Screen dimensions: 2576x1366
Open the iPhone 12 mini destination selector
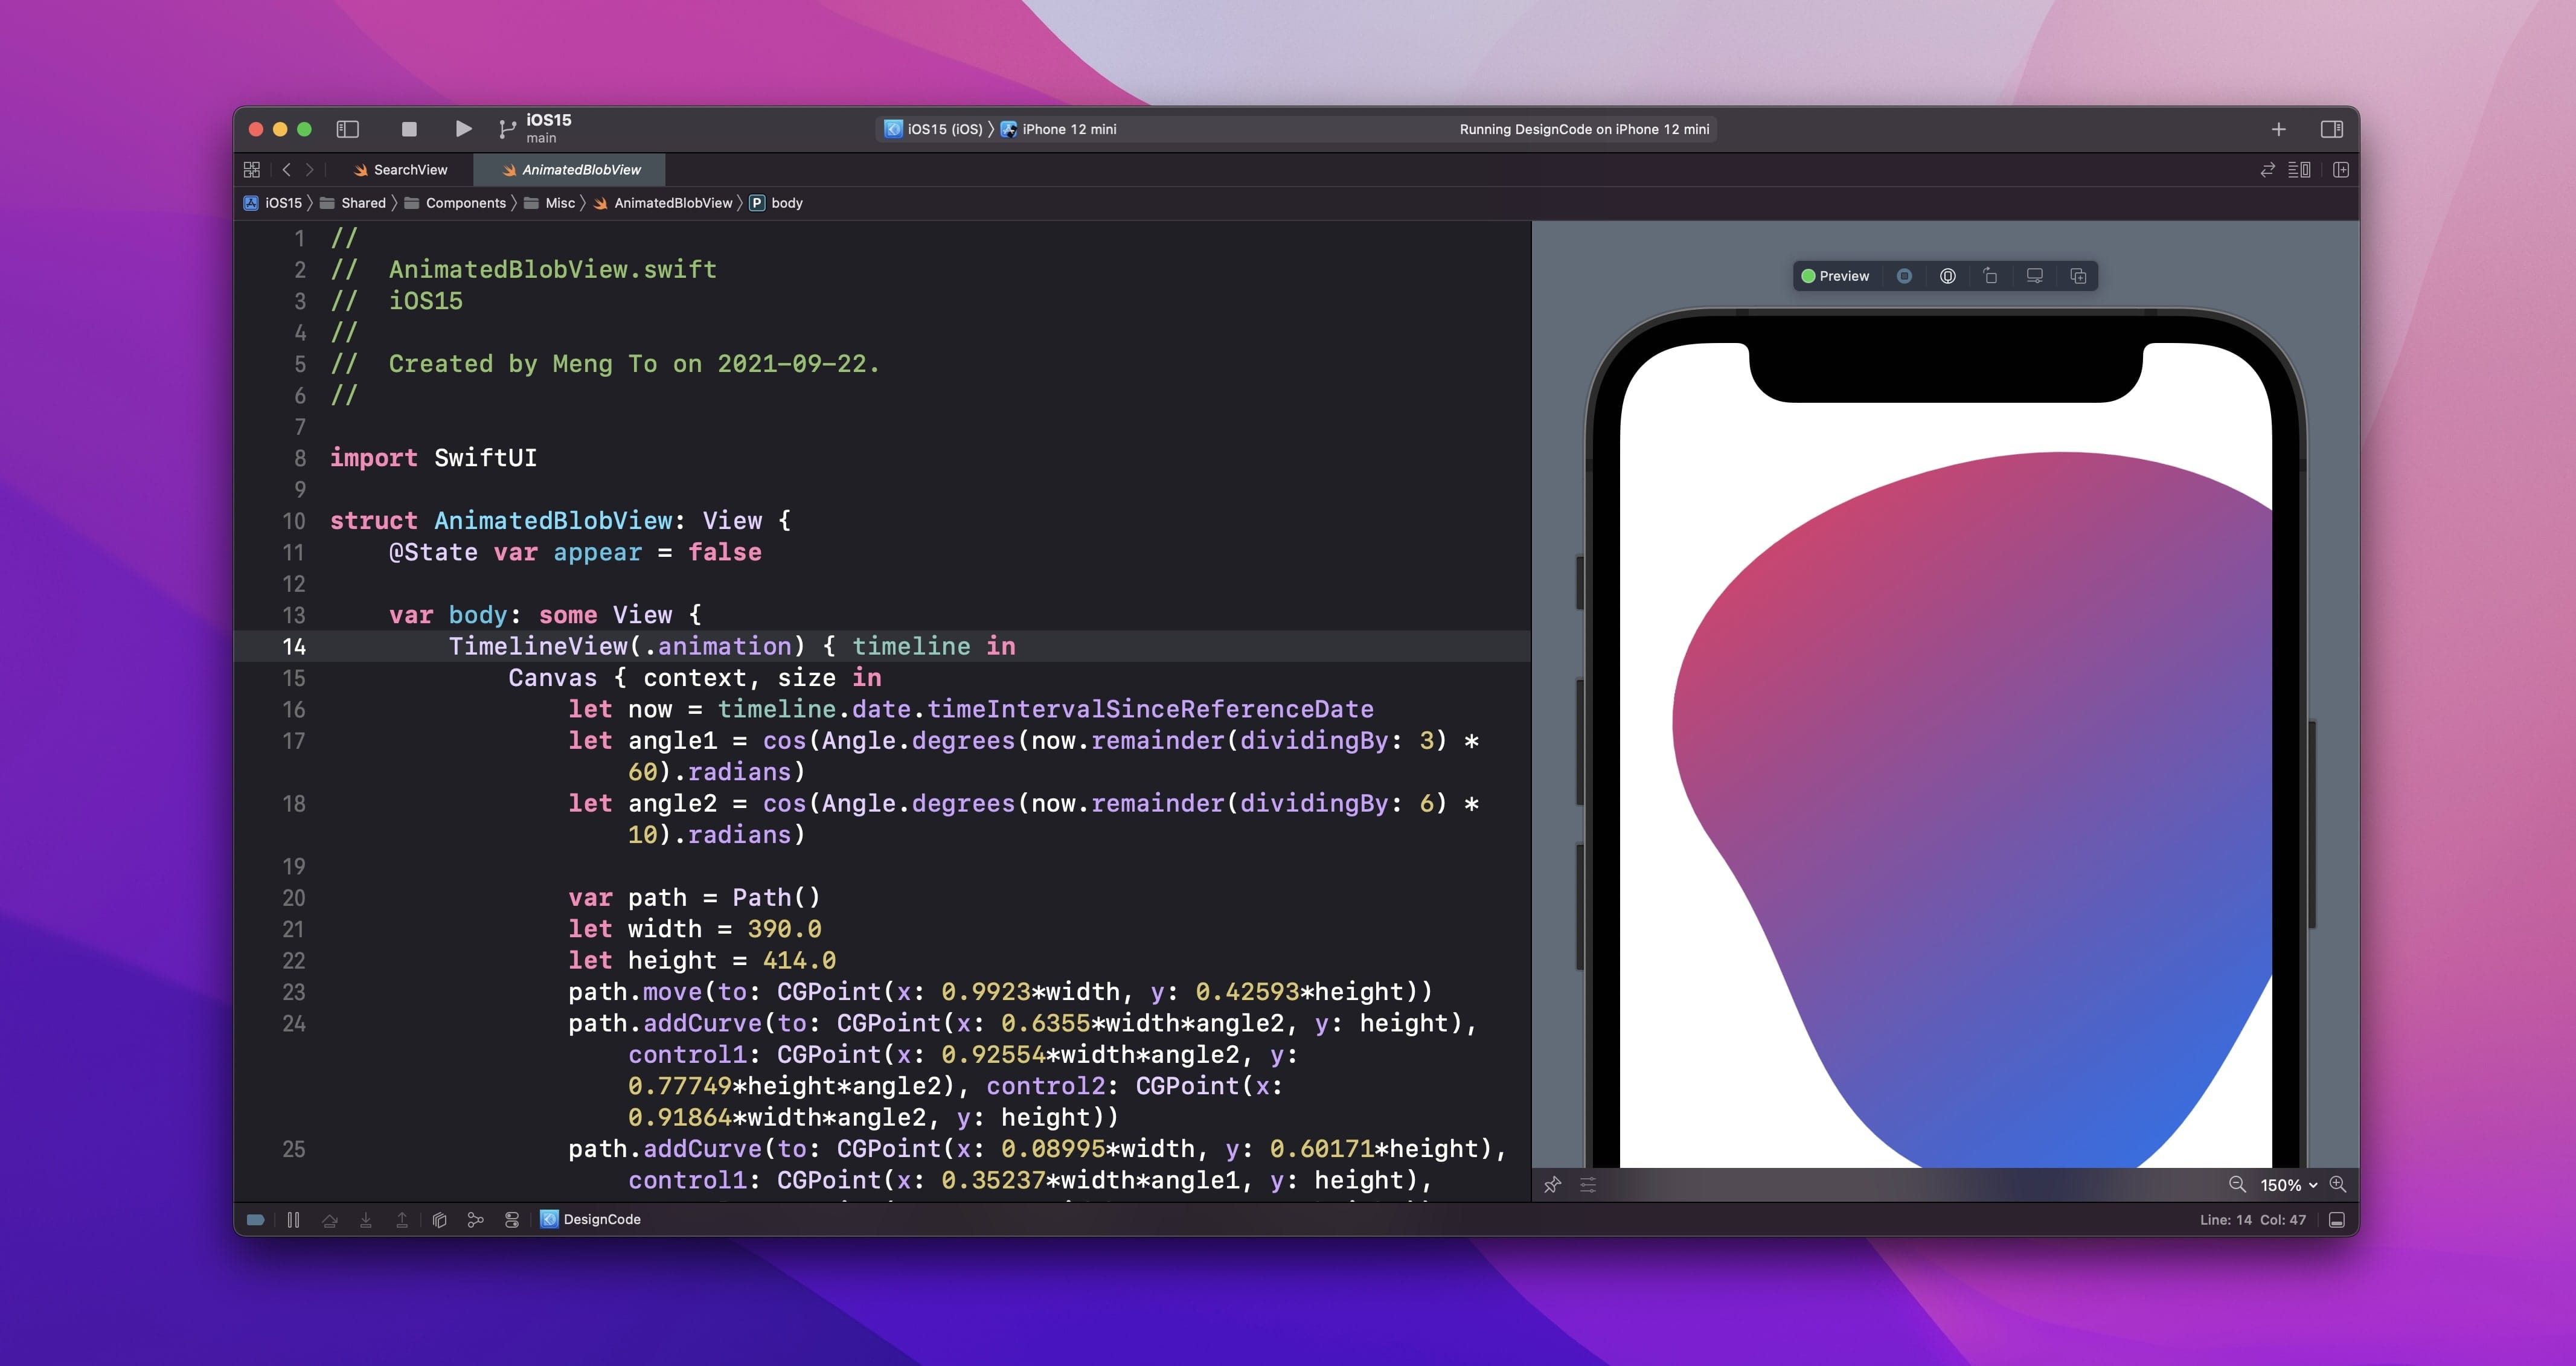[1068, 129]
